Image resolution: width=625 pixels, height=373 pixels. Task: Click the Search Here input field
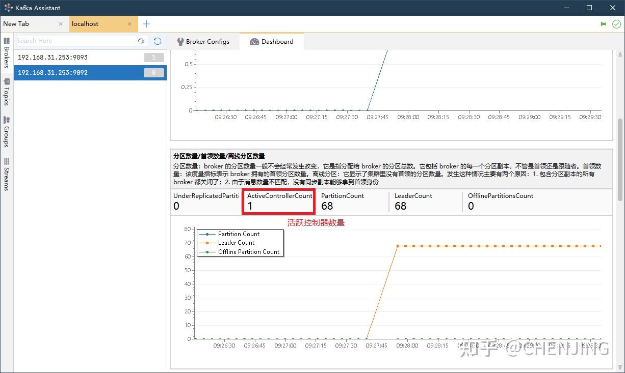coord(76,40)
